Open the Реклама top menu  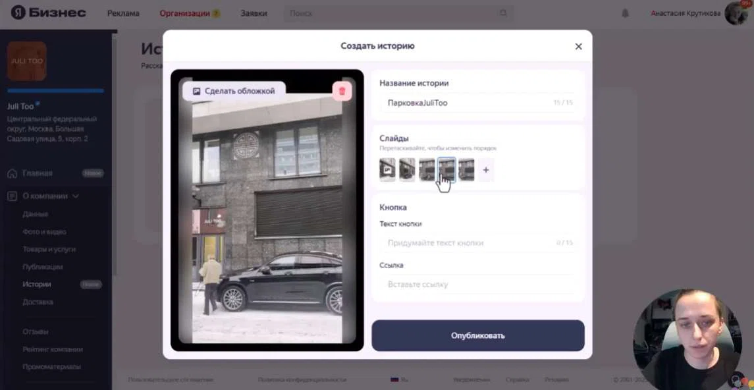(x=123, y=13)
